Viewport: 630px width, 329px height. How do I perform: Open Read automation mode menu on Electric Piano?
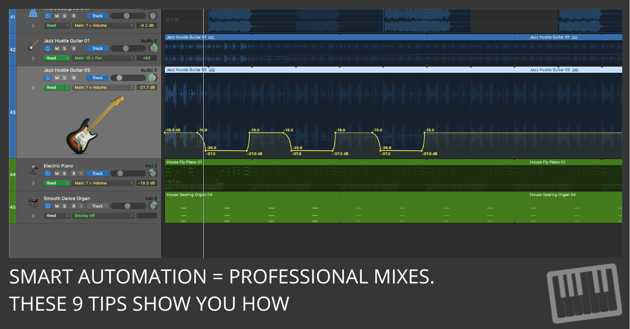tap(57, 183)
